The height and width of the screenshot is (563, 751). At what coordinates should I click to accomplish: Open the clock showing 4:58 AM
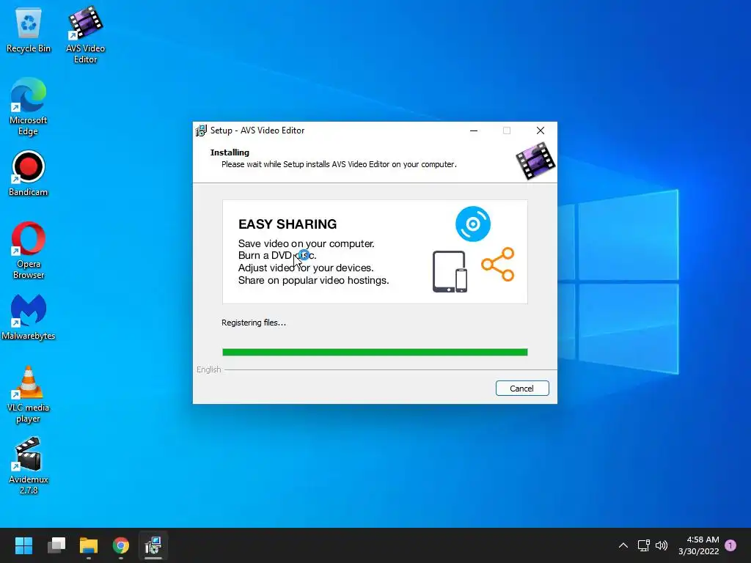click(699, 545)
